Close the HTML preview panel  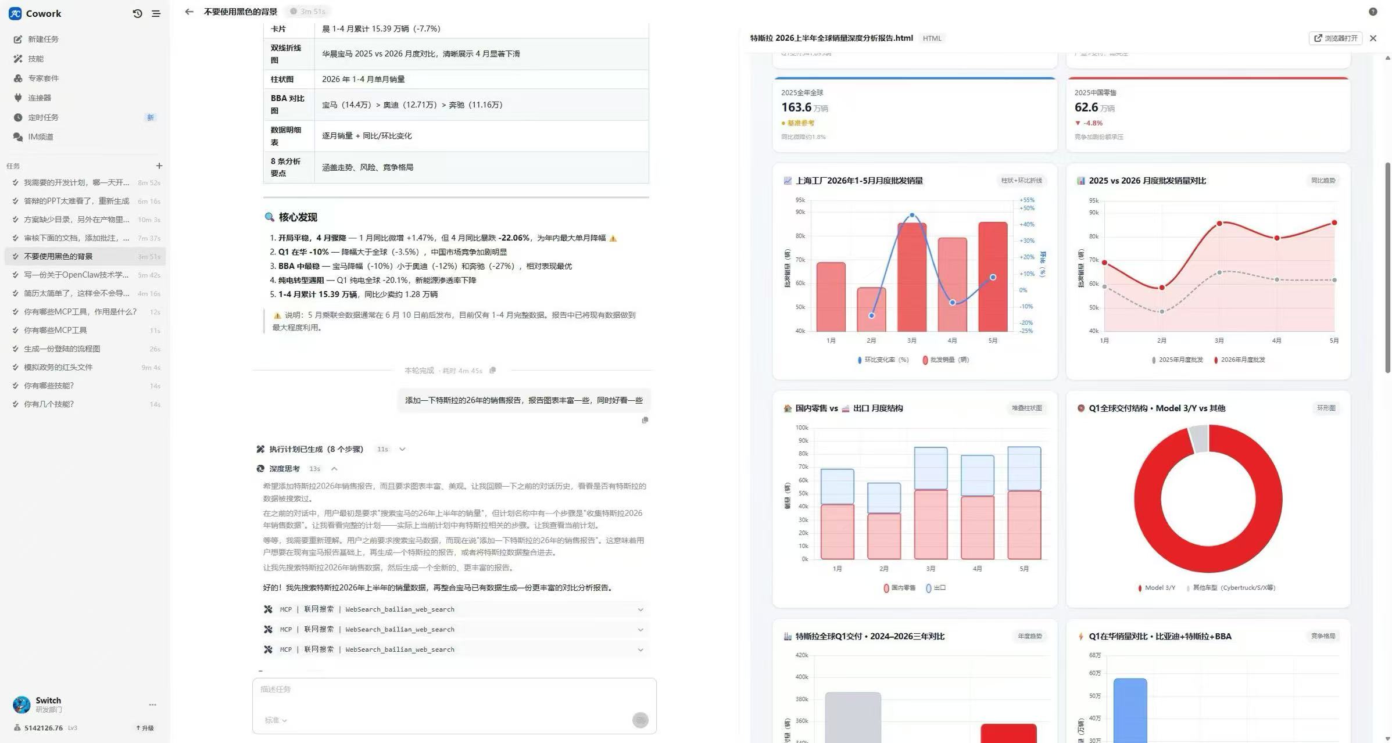pos(1373,38)
